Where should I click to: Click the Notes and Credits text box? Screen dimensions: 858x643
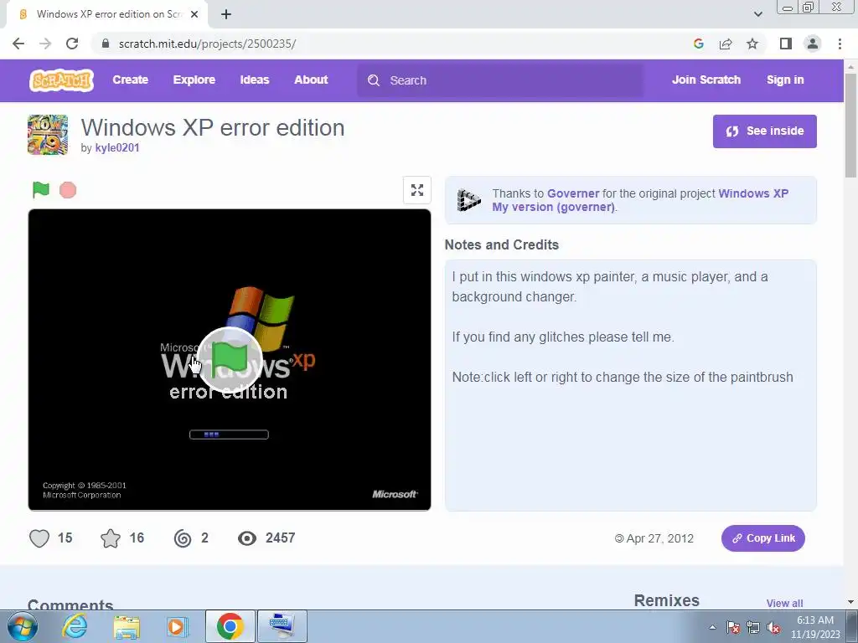coord(630,385)
